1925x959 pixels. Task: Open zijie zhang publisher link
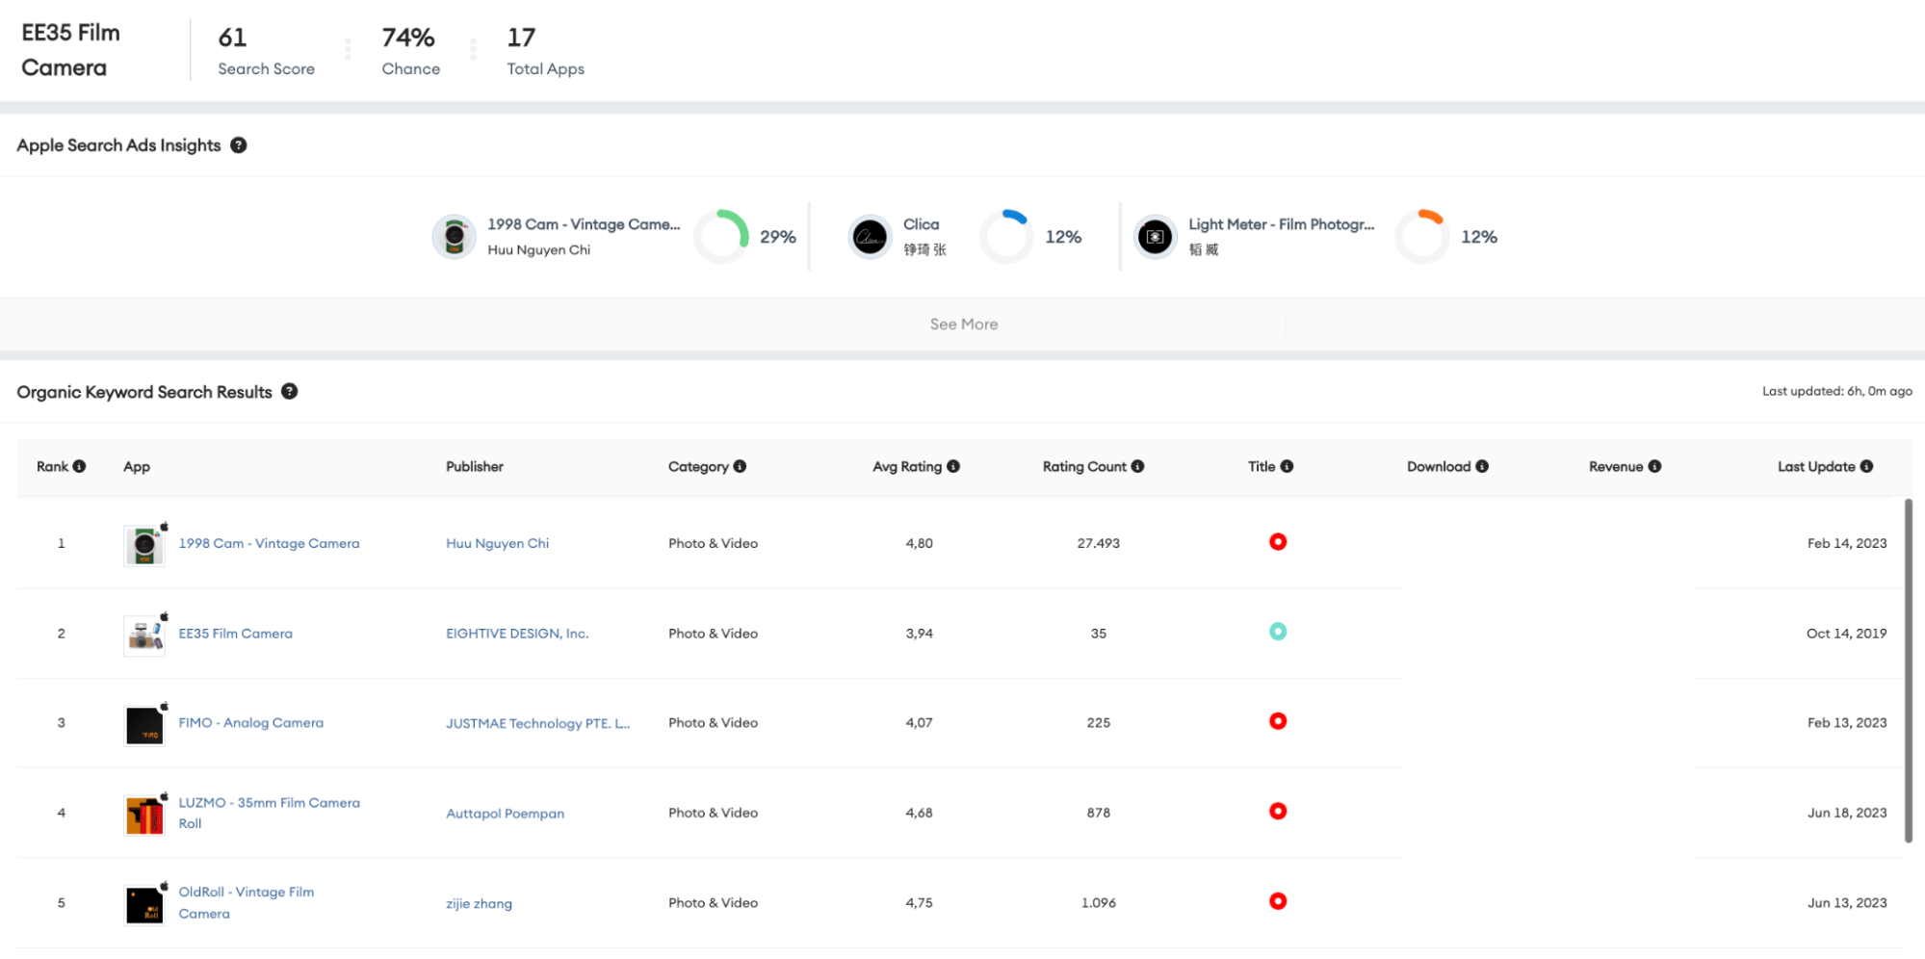click(479, 903)
